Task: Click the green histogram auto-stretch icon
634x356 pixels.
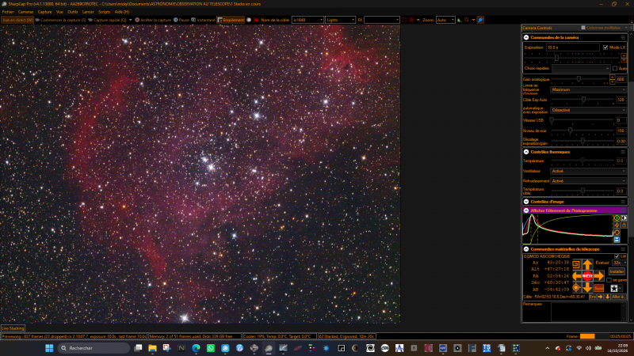Action: 617,218
